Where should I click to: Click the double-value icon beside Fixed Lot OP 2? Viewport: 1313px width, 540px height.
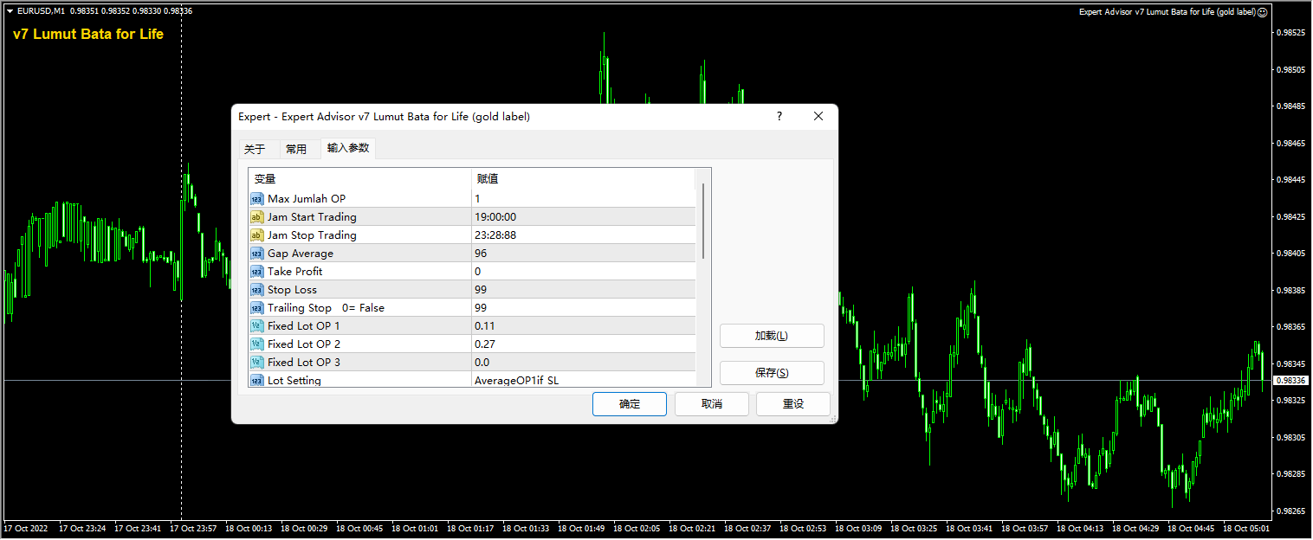point(256,344)
